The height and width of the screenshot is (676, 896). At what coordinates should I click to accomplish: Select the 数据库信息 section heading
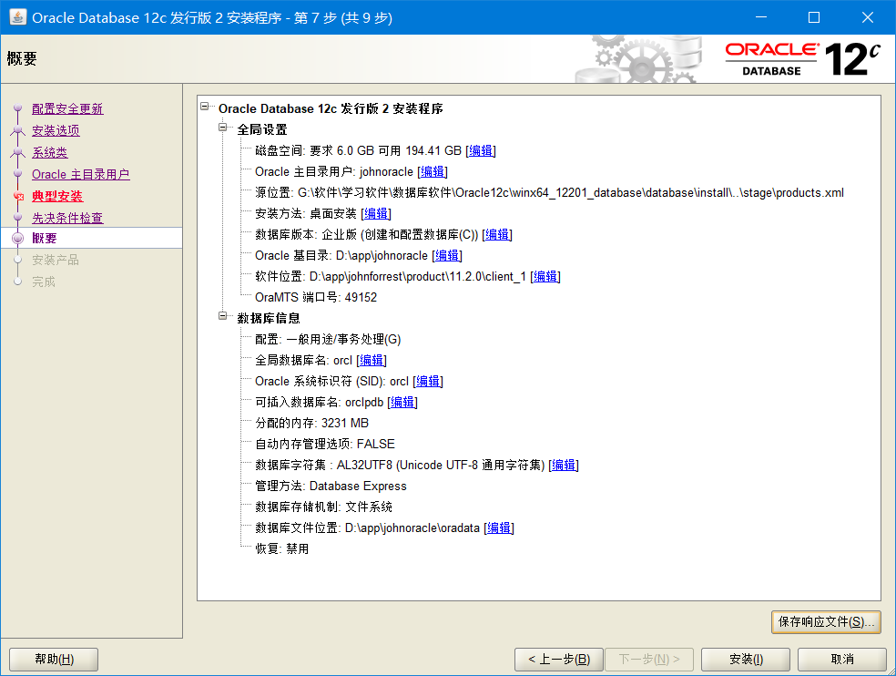[269, 318]
